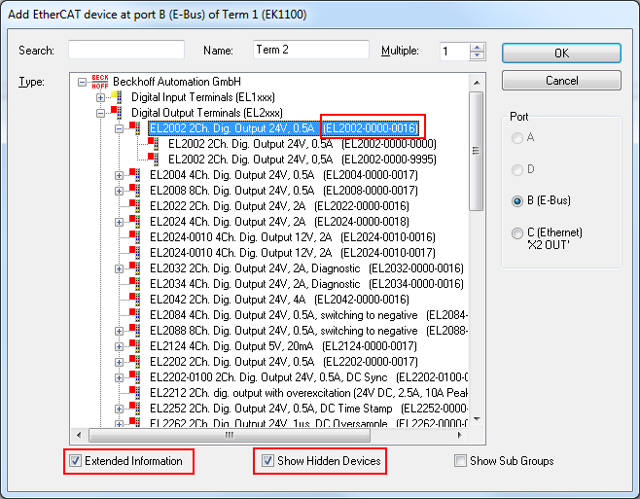Decrease the Multiple value with down arrow
This screenshot has height=499, width=640.
(x=477, y=56)
